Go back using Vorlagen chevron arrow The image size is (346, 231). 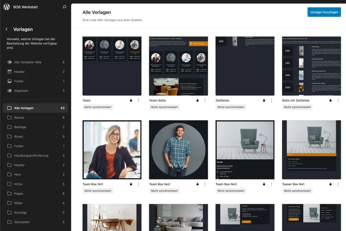coord(6,29)
